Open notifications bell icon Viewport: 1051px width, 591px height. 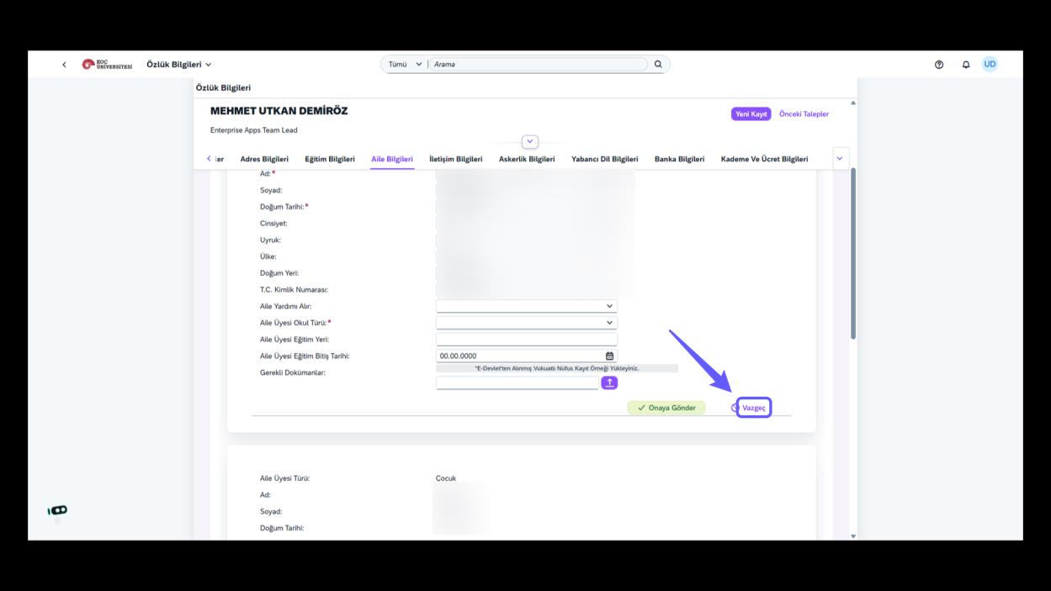(966, 65)
